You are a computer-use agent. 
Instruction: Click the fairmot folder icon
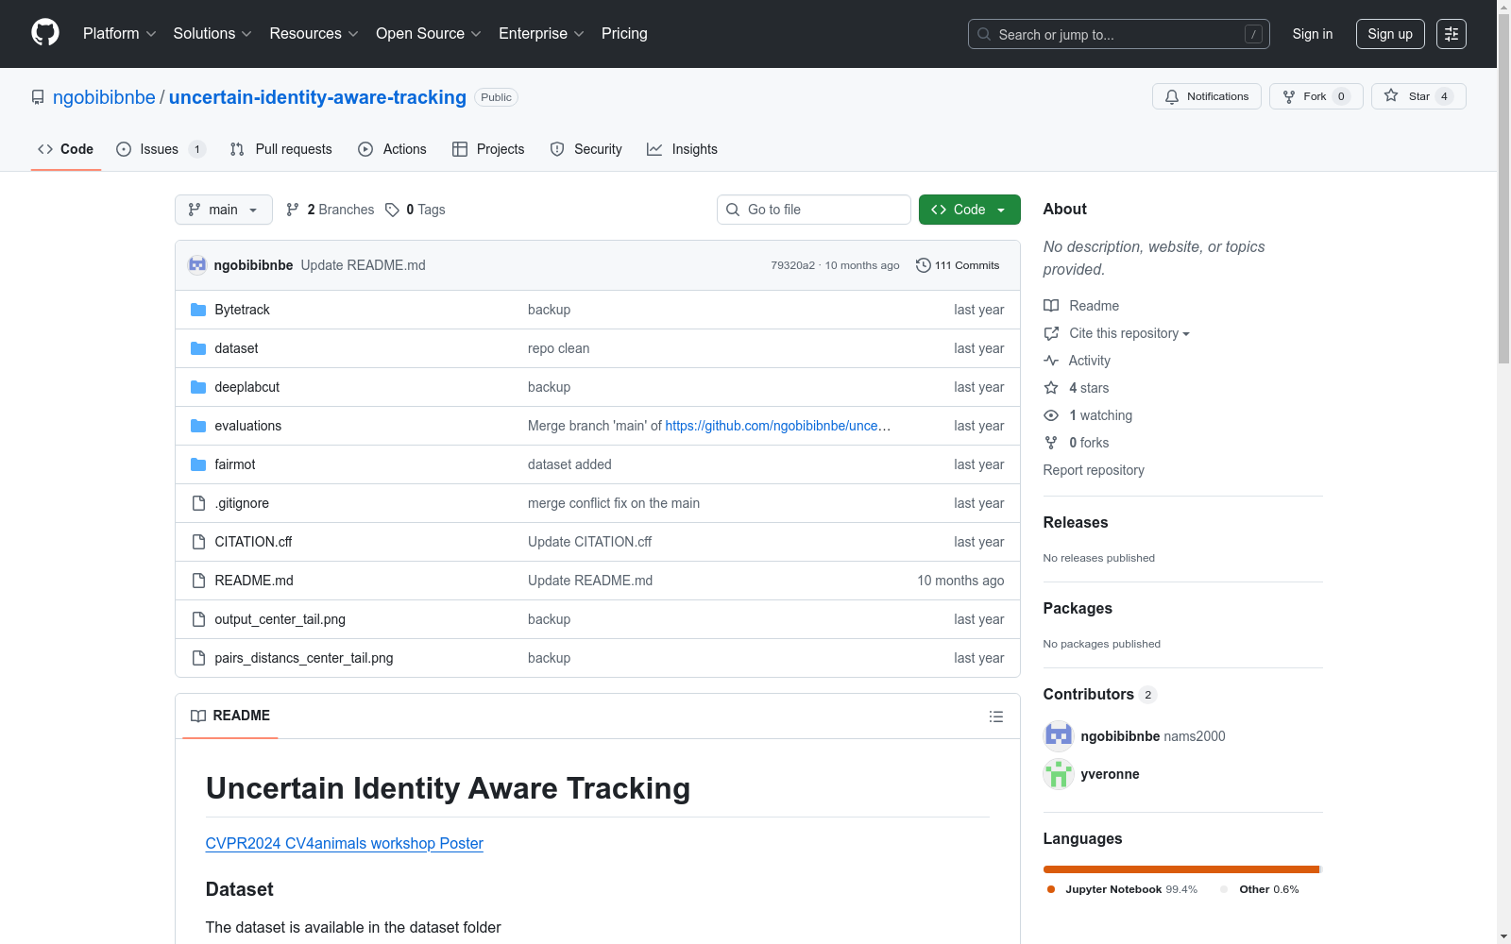coord(198,464)
